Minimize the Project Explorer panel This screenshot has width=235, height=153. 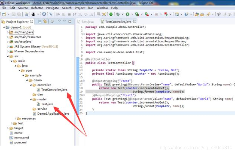(x=65, y=21)
